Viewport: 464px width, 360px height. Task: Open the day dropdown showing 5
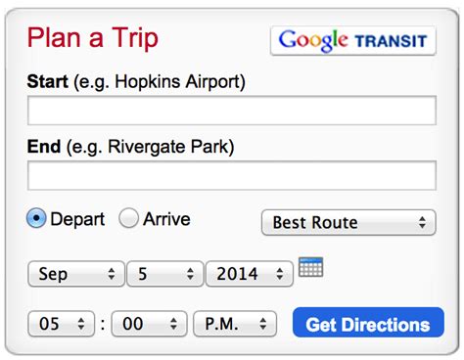(165, 274)
